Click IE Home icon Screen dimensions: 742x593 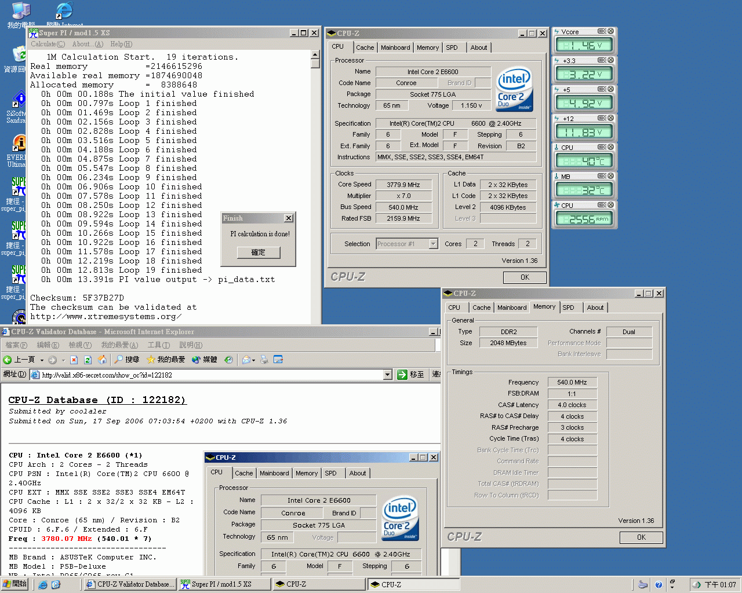102,360
